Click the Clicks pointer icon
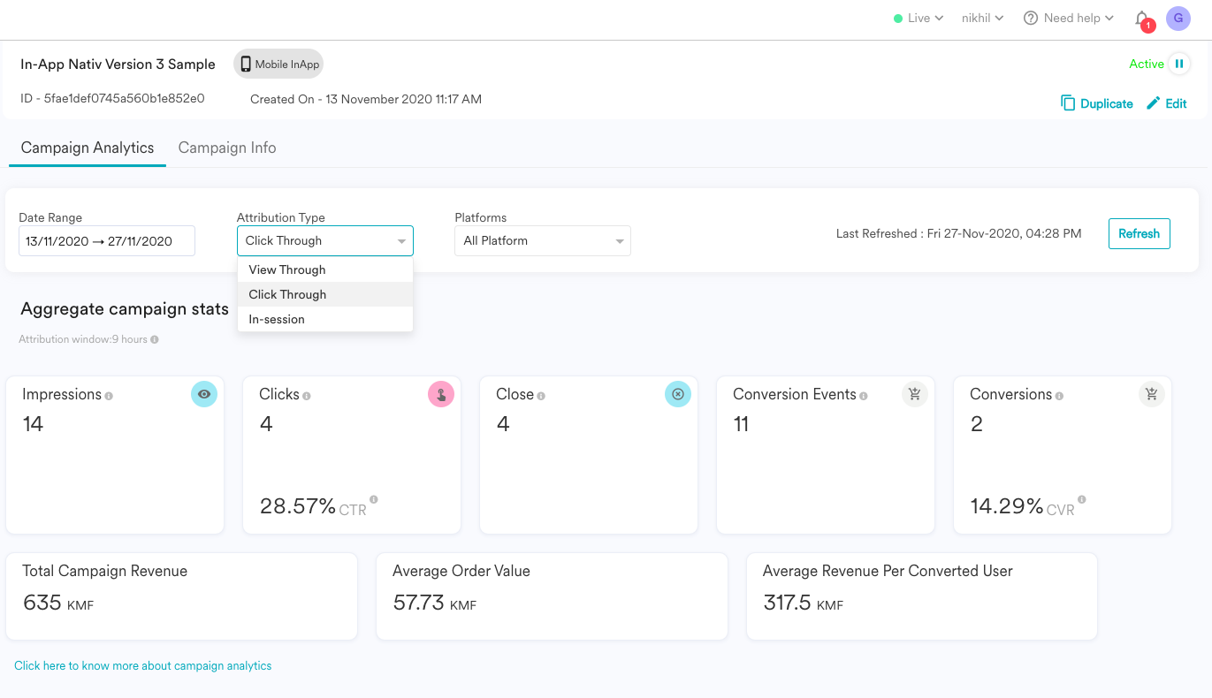1212x698 pixels. coord(441,394)
